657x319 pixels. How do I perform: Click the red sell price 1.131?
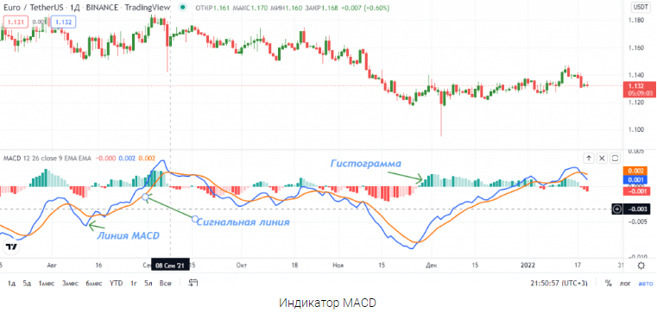pyautogui.click(x=16, y=22)
